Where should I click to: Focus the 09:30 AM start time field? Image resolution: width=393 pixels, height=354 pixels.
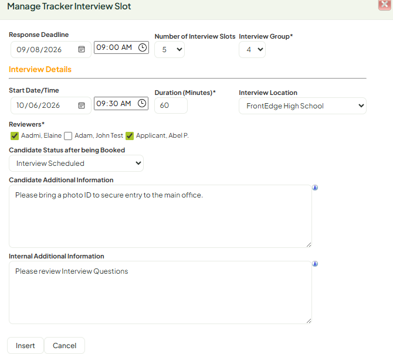121,103
